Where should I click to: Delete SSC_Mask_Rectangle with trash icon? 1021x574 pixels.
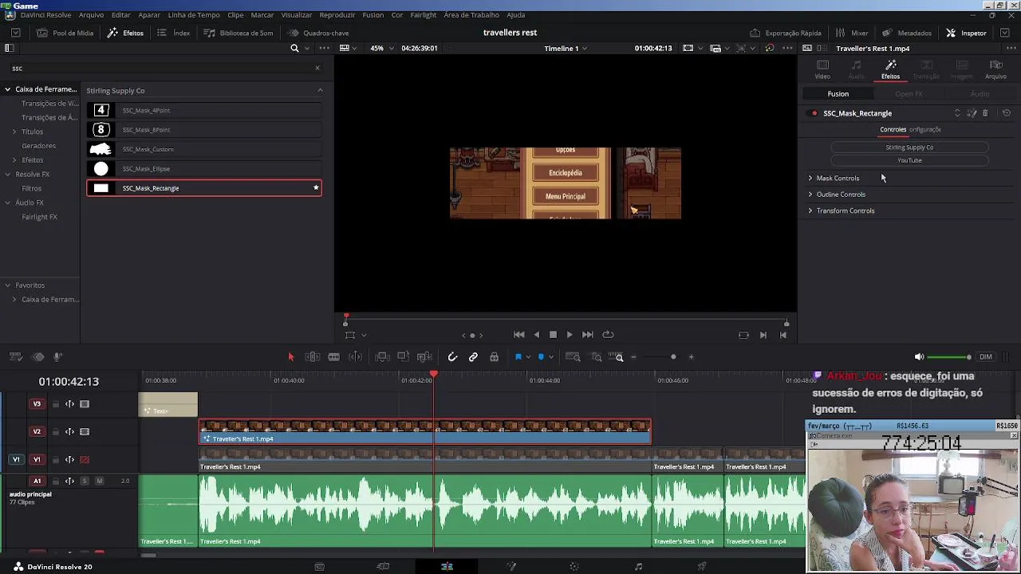pyautogui.click(x=985, y=113)
